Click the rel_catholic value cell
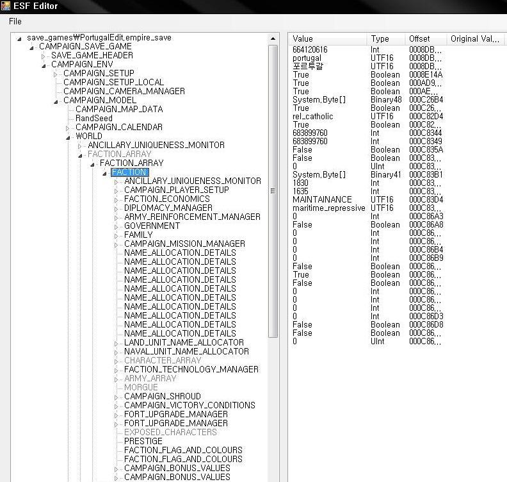This screenshot has width=507, height=482. tap(313, 117)
